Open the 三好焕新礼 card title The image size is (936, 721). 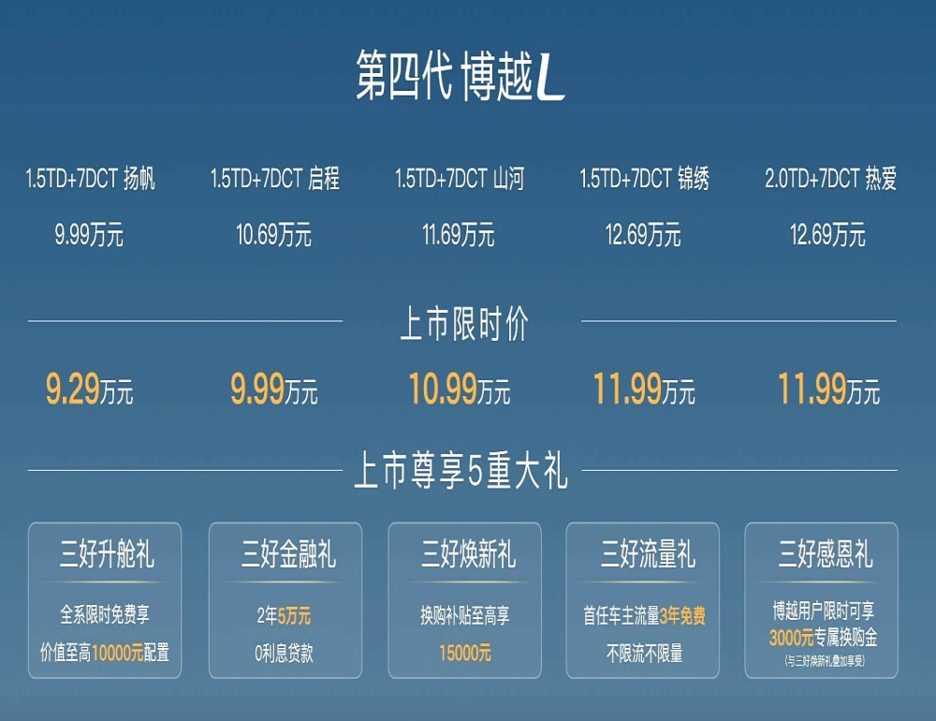click(x=469, y=553)
